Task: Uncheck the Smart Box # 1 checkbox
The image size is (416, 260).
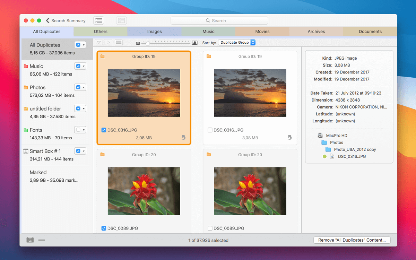Action: pos(78,151)
